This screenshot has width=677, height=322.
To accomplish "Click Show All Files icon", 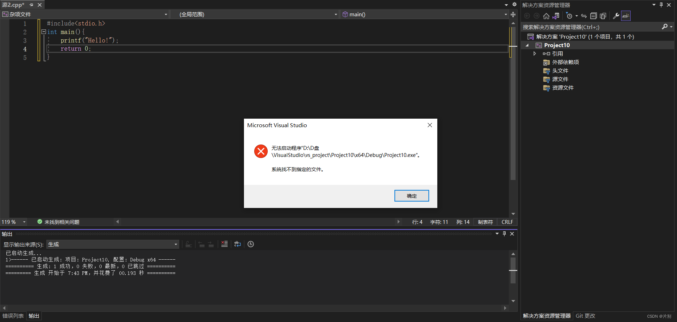I will tap(603, 16).
